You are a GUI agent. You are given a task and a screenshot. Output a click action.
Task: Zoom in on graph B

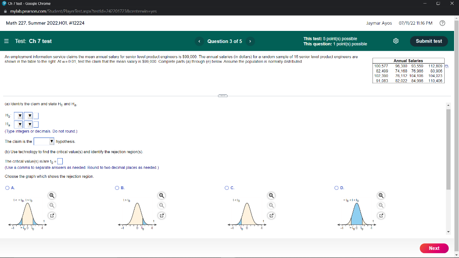[161, 195]
